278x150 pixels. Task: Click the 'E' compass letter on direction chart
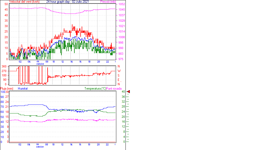coord(119,80)
